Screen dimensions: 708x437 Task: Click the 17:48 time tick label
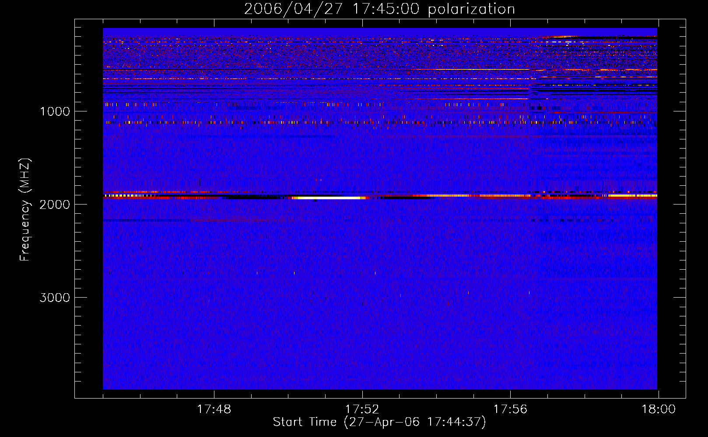214,409
